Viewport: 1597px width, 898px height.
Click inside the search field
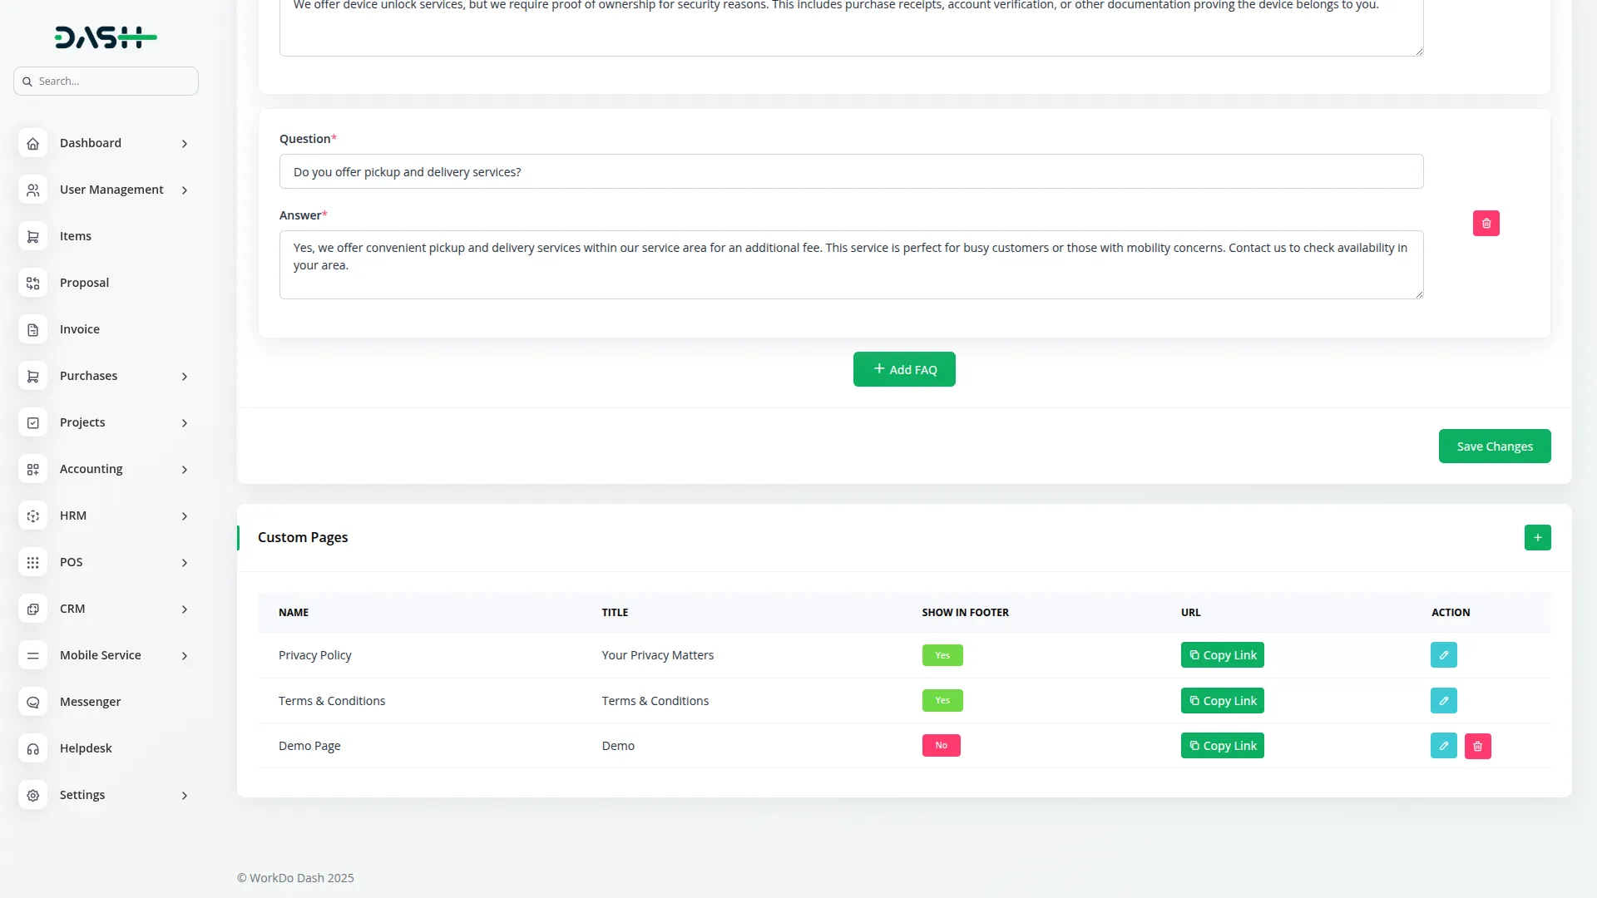106,81
